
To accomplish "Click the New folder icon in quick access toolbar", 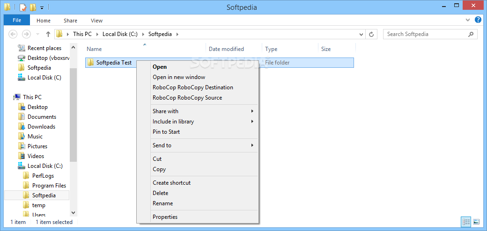I will 33,7.
